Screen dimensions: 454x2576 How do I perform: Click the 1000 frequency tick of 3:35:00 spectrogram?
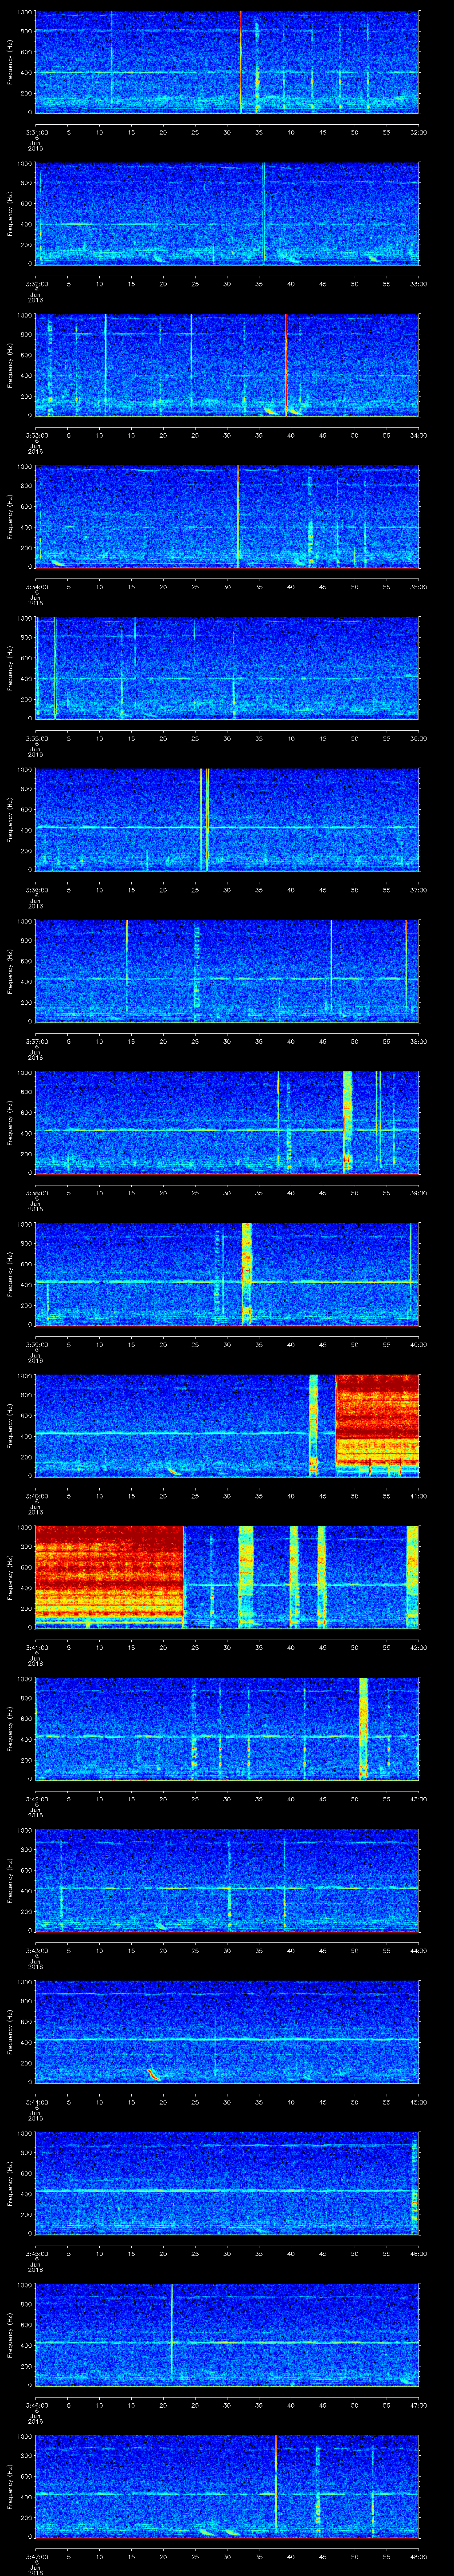(24, 619)
